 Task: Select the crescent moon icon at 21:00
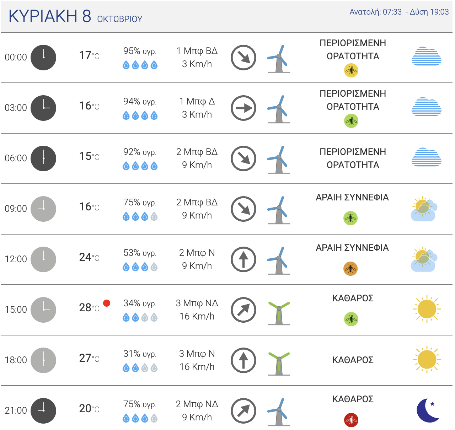pos(428,410)
